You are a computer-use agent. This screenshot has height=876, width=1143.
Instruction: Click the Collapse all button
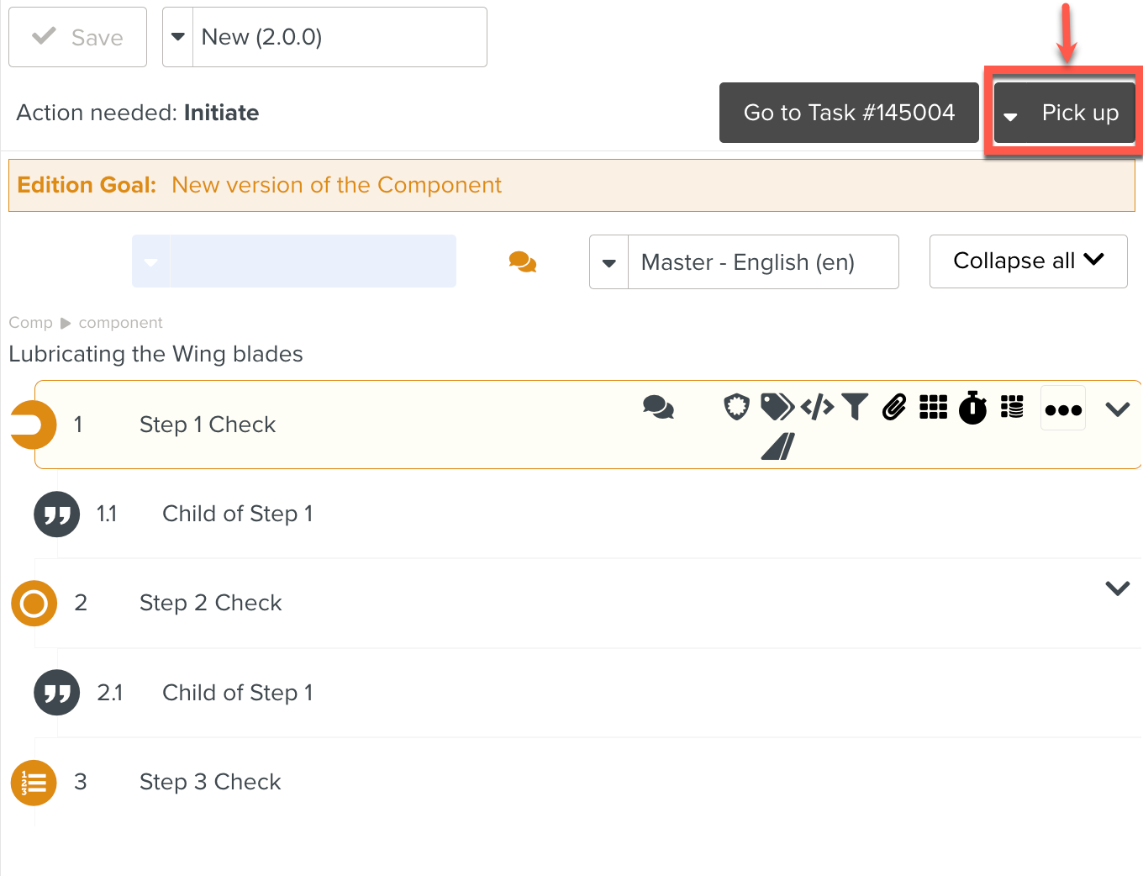(1028, 261)
